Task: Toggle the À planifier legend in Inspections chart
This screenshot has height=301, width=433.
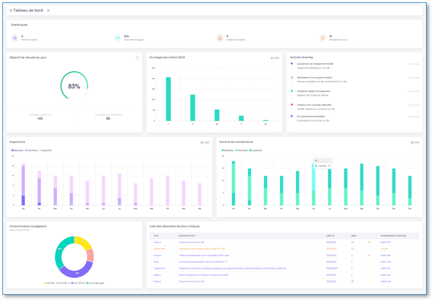Action: 46,150
